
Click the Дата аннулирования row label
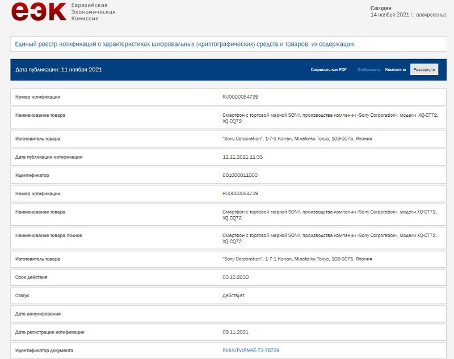38,314
